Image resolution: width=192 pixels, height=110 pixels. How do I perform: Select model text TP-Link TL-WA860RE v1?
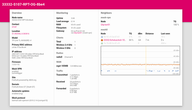pyautogui.click(x=22, y=40)
